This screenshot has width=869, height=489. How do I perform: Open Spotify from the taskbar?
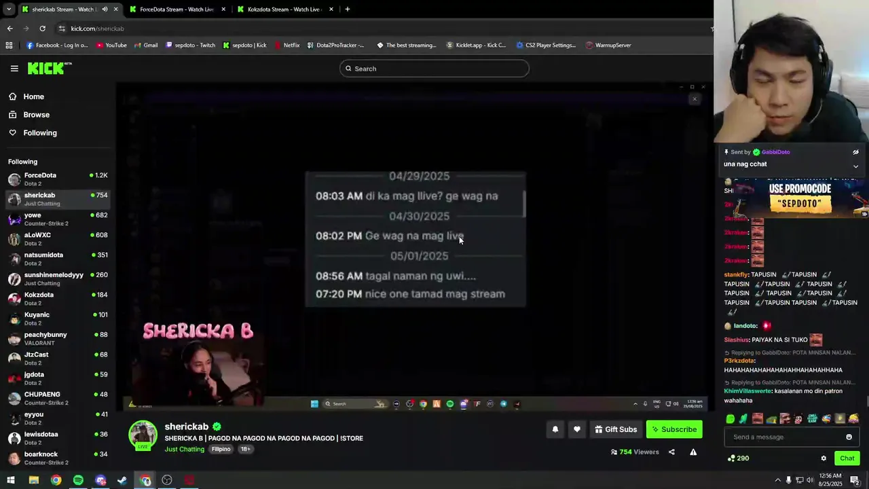coord(78,480)
